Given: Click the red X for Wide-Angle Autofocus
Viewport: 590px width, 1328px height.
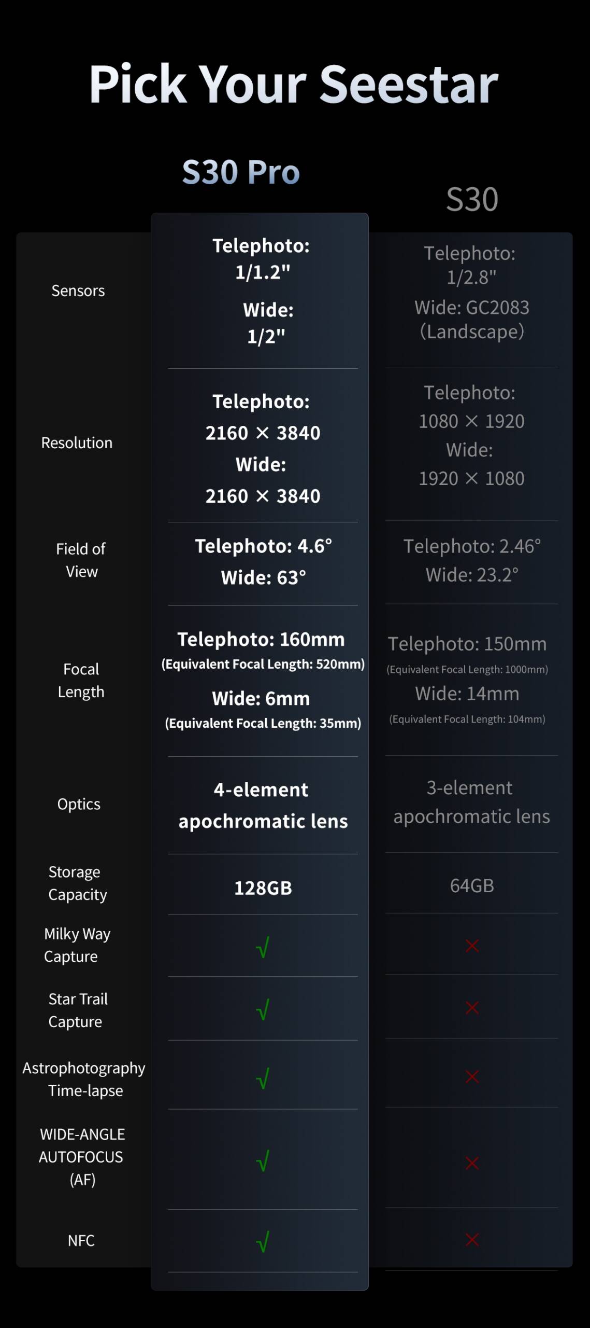Looking at the screenshot, I should pyautogui.click(x=472, y=1163).
